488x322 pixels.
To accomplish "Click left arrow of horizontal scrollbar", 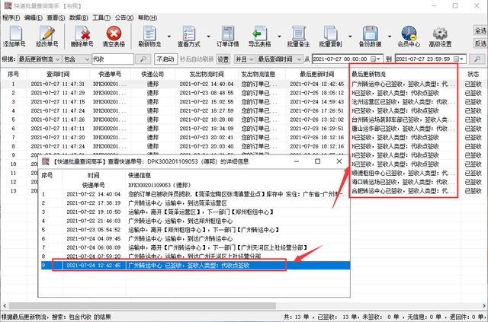I will (5, 306).
